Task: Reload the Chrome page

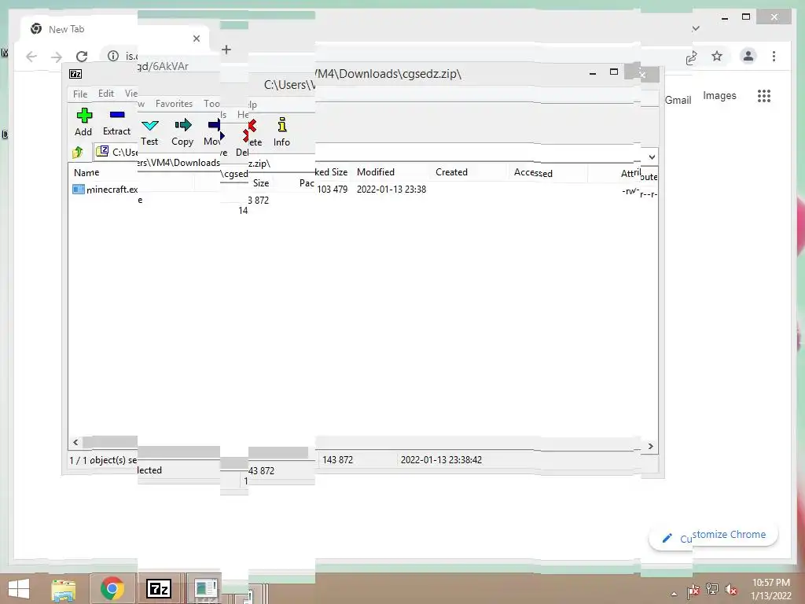Action: (x=82, y=57)
